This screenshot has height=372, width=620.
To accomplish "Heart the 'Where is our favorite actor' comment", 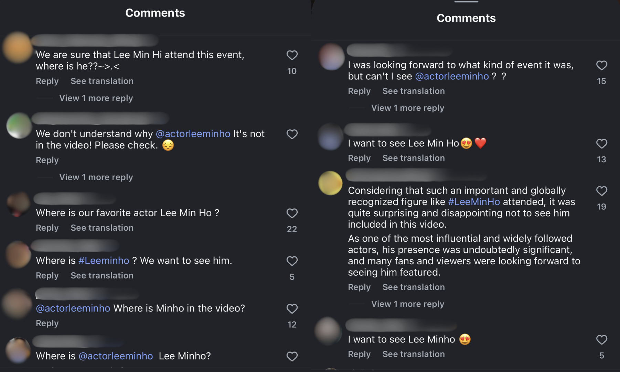I will point(292,213).
